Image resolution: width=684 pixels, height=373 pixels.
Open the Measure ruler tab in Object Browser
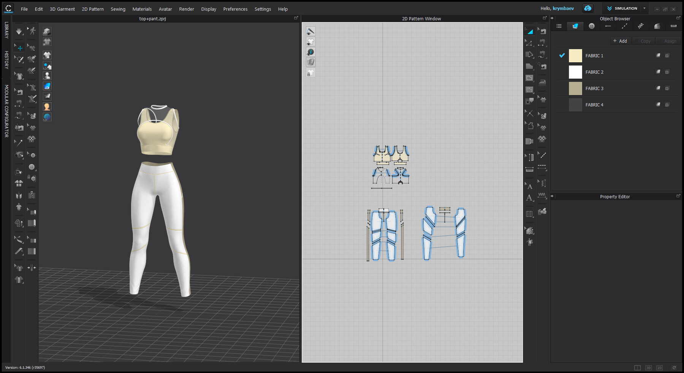(x=673, y=26)
